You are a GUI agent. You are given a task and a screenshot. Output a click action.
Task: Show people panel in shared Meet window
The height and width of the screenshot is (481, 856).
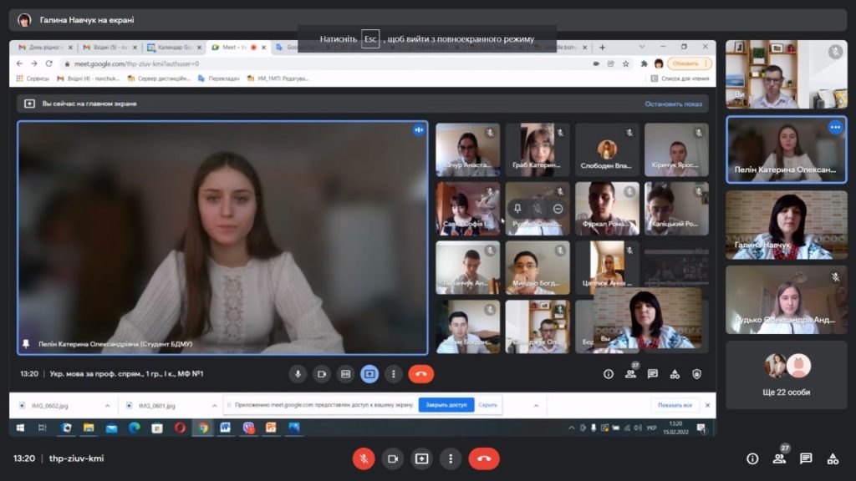(630, 374)
